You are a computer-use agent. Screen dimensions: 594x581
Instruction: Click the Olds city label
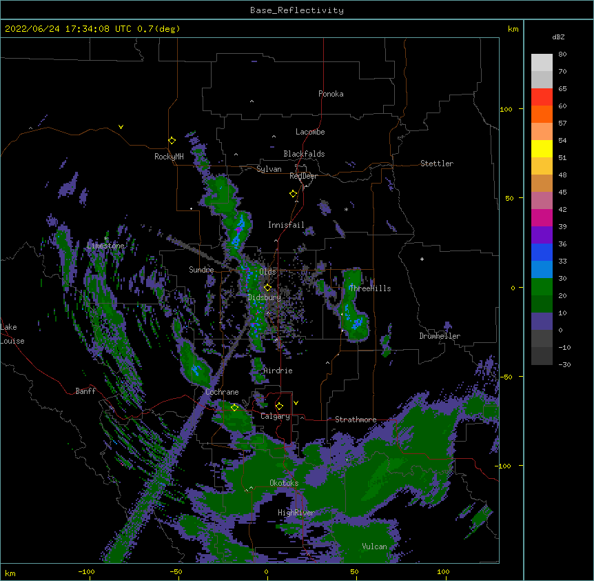[267, 272]
